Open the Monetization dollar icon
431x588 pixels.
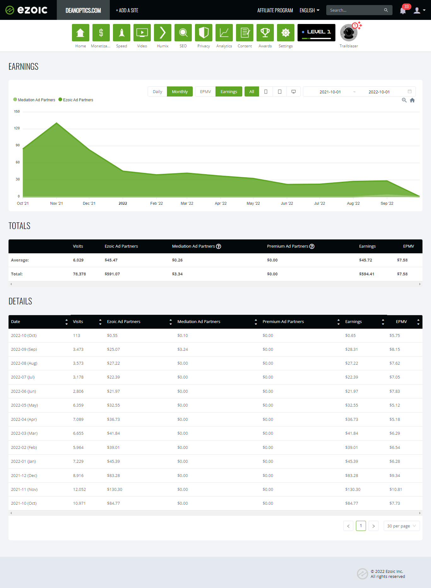point(101,33)
